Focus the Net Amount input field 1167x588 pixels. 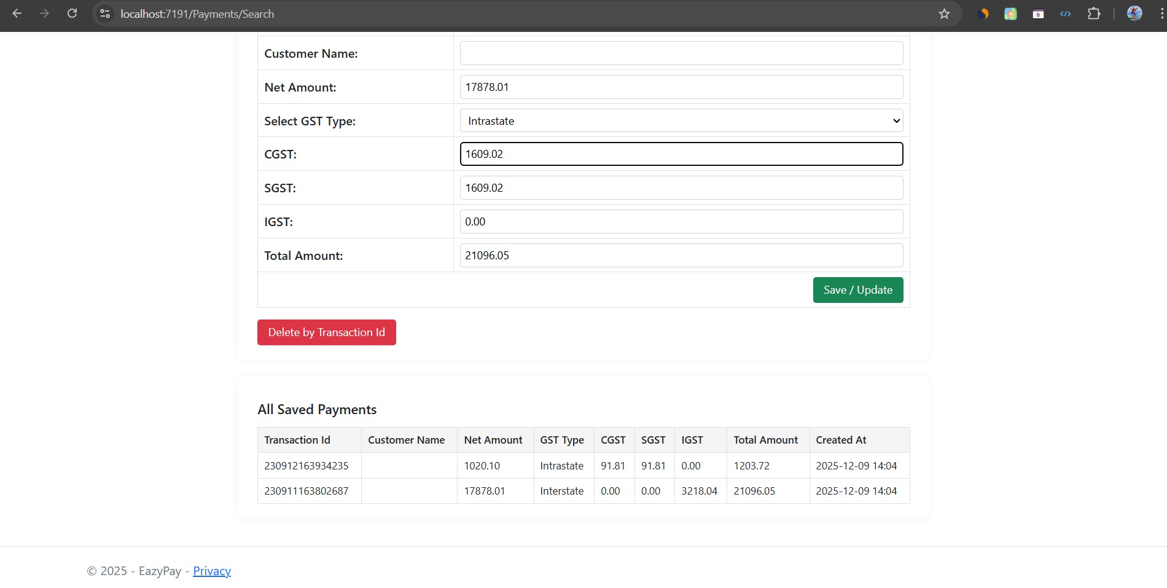(681, 87)
